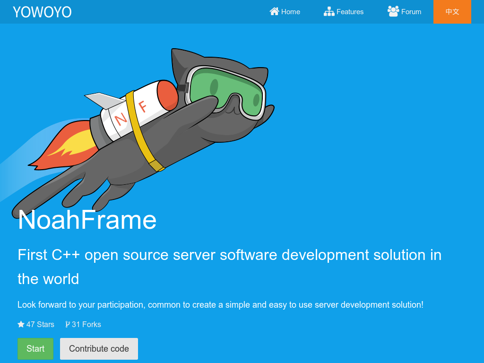This screenshot has height=363, width=484.
Task: Open the Home nav link
Action: point(285,12)
